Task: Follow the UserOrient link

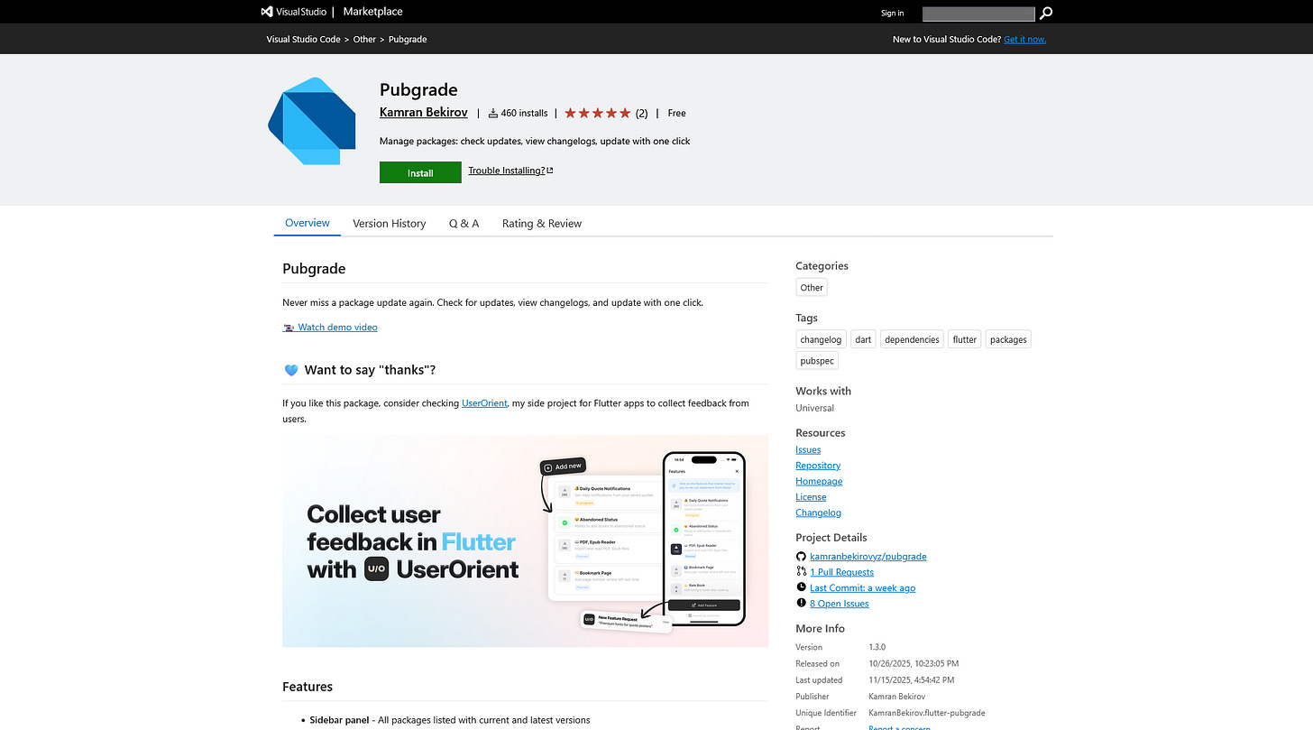Action: point(484,403)
